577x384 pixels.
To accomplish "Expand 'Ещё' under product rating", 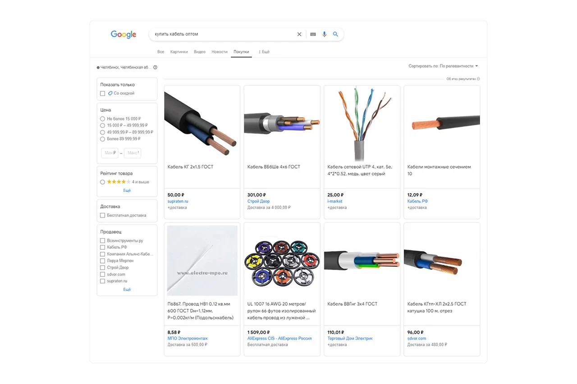I will coord(127,190).
